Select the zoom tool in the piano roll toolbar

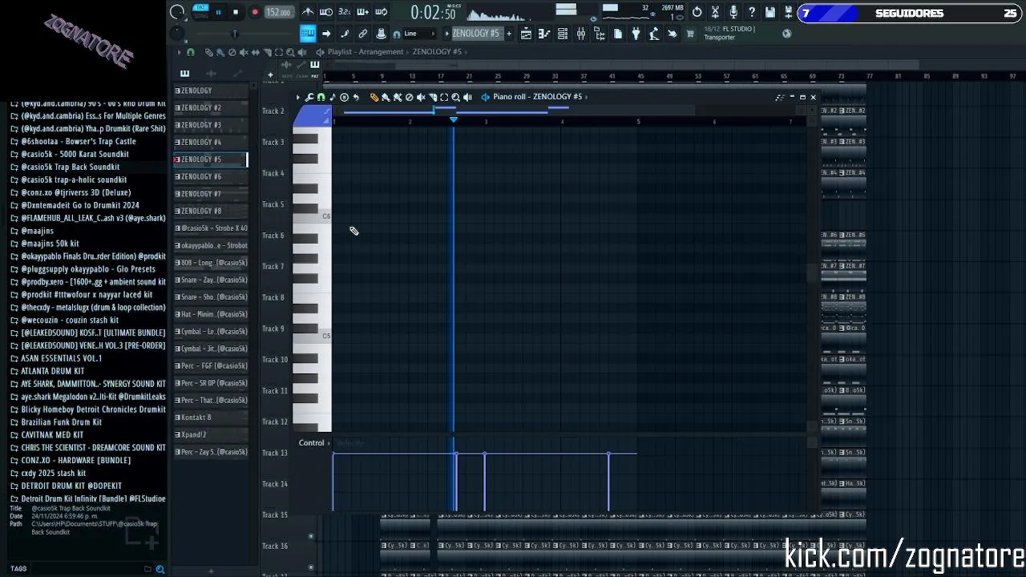pyautogui.click(x=456, y=97)
